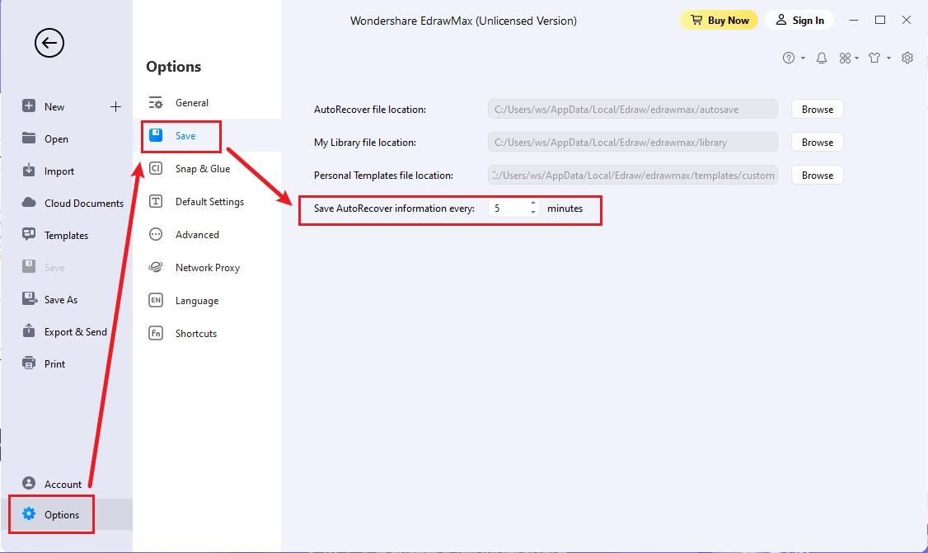The height and width of the screenshot is (553, 928).
Task: Click the Network Proxy planet icon
Action: (x=155, y=267)
